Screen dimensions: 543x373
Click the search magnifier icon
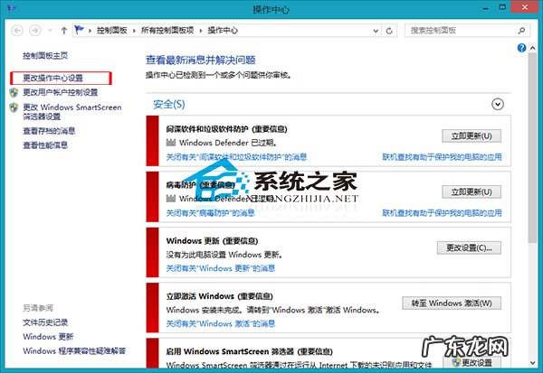tap(521, 31)
